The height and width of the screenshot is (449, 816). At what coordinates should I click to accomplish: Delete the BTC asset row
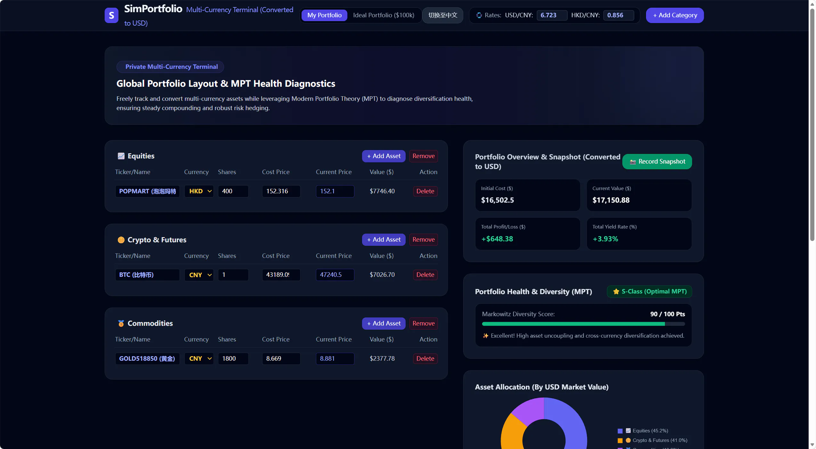click(x=425, y=275)
